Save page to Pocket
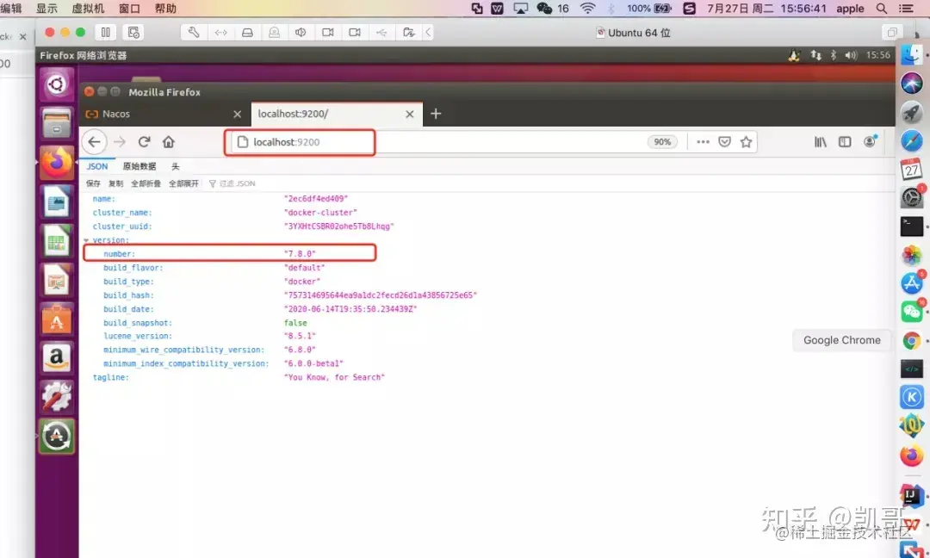930x558 pixels. coord(724,142)
